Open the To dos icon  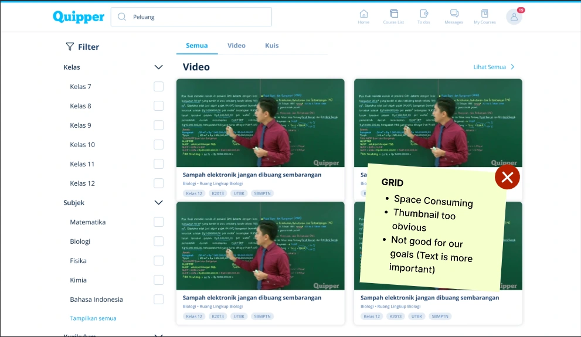tap(424, 13)
